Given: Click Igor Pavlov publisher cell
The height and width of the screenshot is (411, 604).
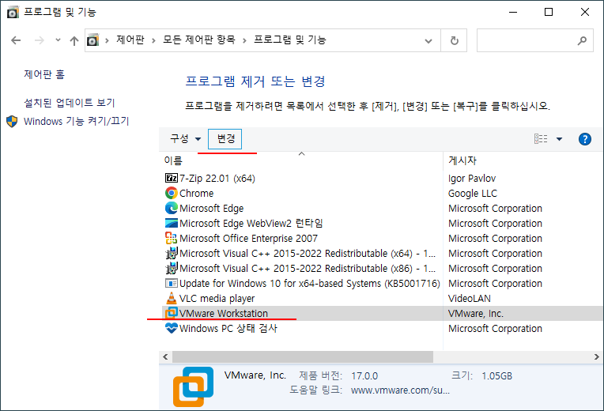Looking at the screenshot, I should click(472, 179).
